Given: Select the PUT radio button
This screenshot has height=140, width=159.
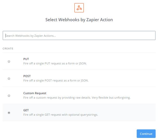Looking at the screenshot, I should (9, 61).
